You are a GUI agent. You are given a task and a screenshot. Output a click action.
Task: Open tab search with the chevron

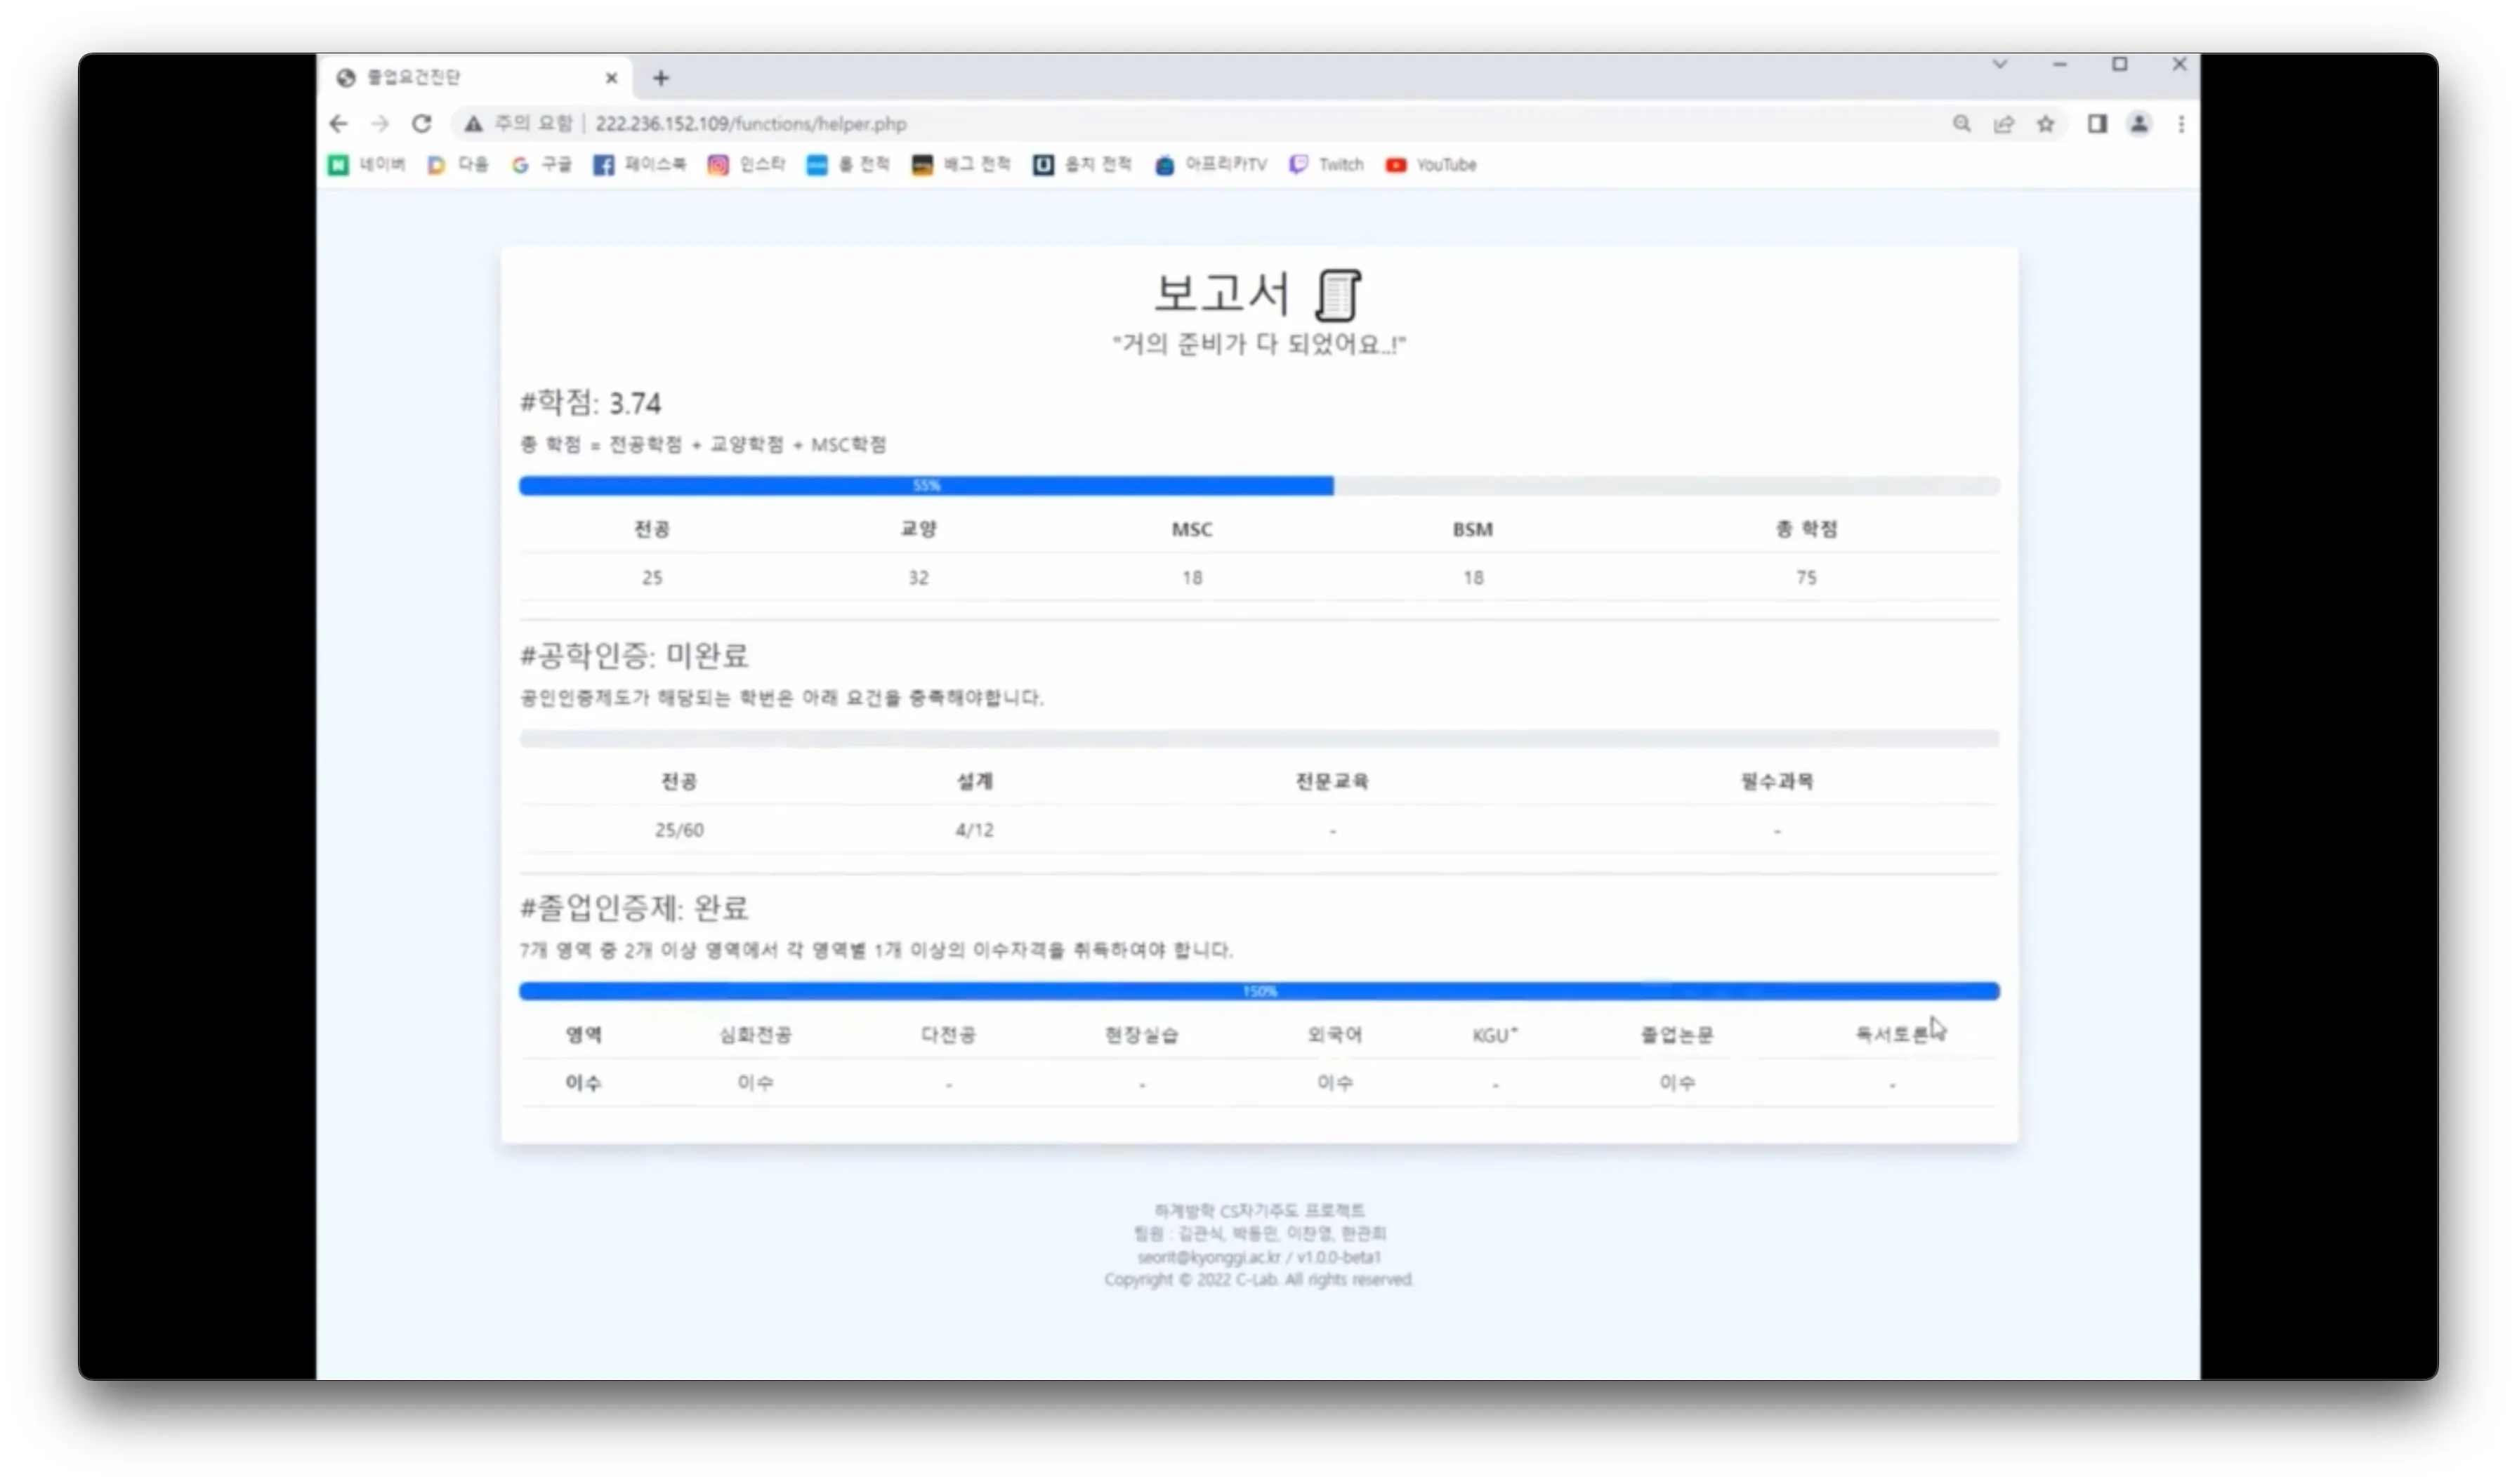click(x=2001, y=63)
